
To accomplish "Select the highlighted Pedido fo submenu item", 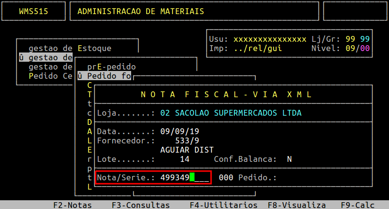I will pos(104,76).
